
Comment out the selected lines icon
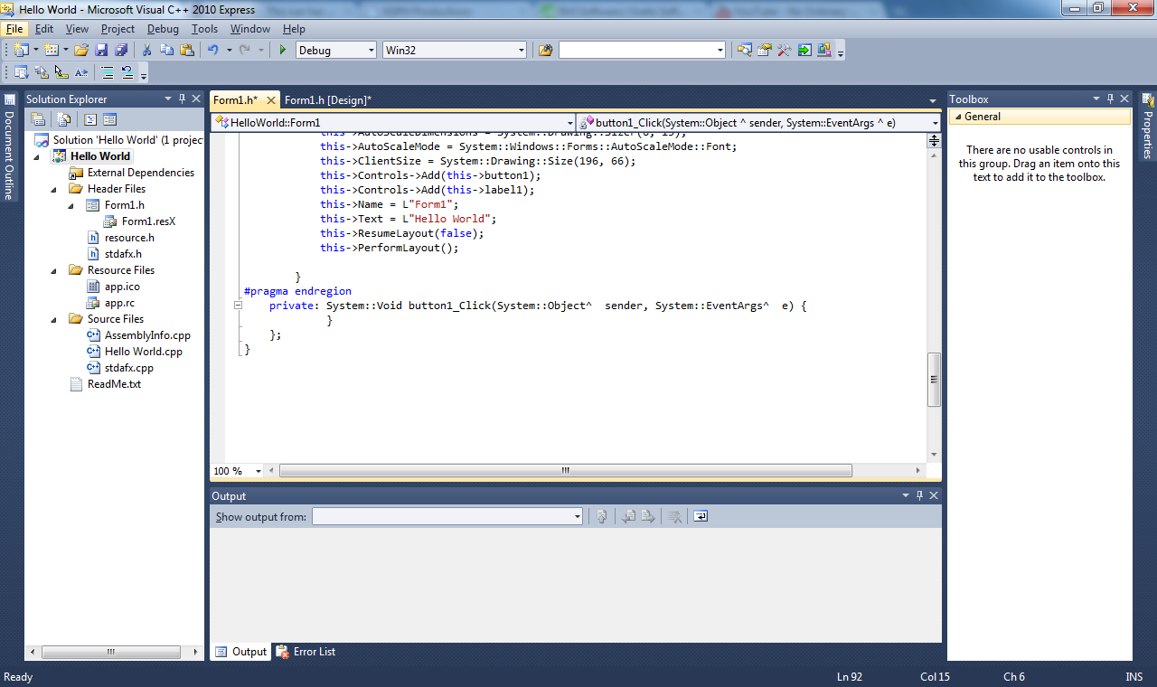(x=108, y=72)
